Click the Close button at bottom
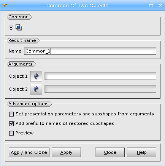Image resolution: width=165 pixels, height=166 pixels. pyautogui.click(x=110, y=152)
